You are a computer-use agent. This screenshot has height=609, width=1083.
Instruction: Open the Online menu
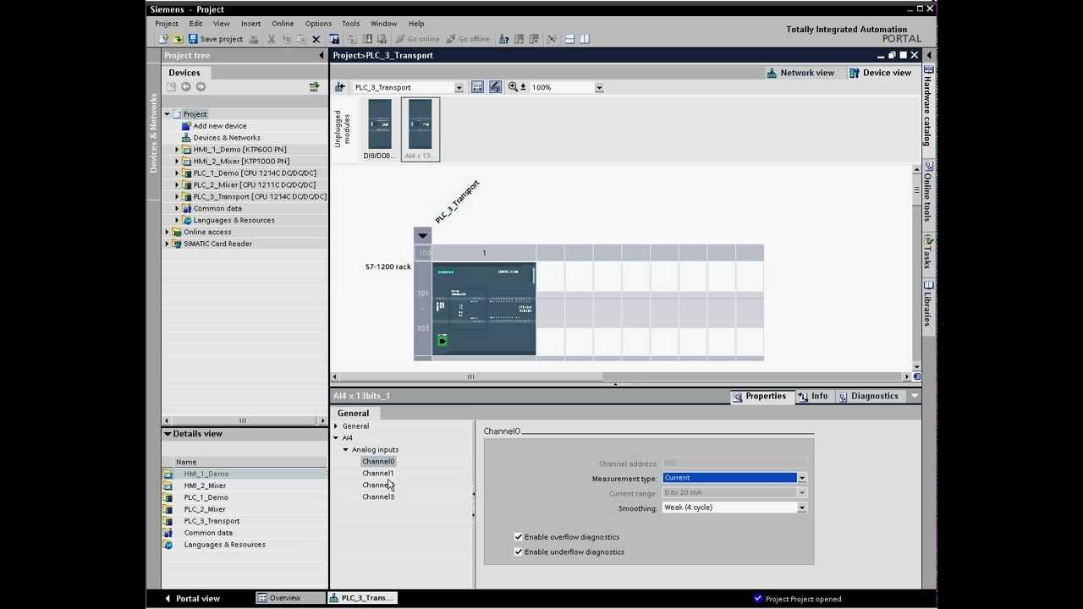click(283, 24)
